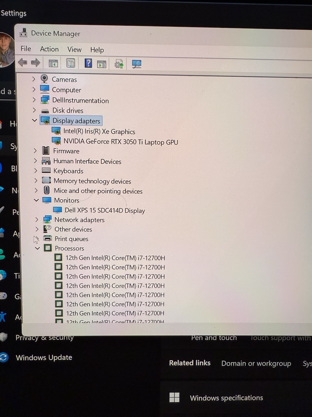Click the DellInstrumentation category icon
Viewport: 312px width, 417px height.
pyautogui.click(x=45, y=100)
